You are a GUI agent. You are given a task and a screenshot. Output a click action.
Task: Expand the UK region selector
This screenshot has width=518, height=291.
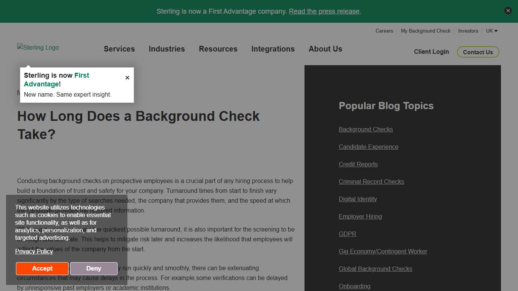[491, 31]
